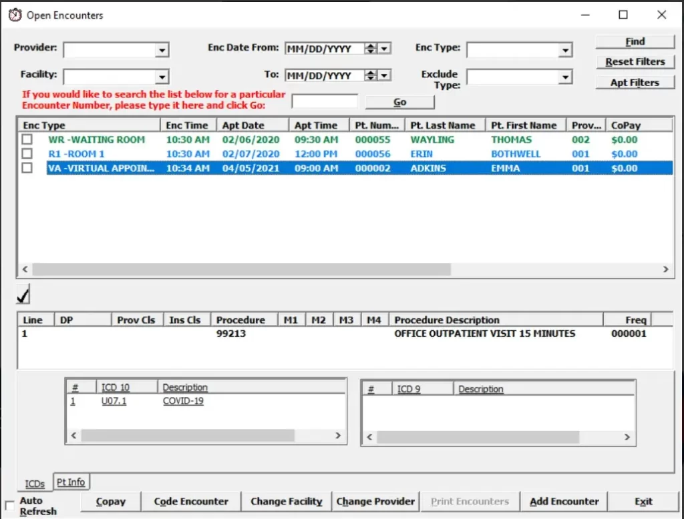This screenshot has height=519, width=684.
Task: Expand the Enc Type dropdown
Action: click(x=565, y=49)
